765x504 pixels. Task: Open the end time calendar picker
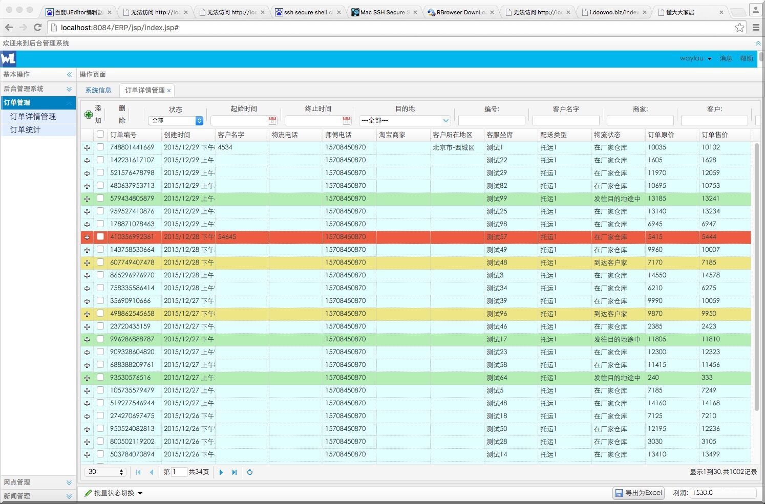click(347, 121)
